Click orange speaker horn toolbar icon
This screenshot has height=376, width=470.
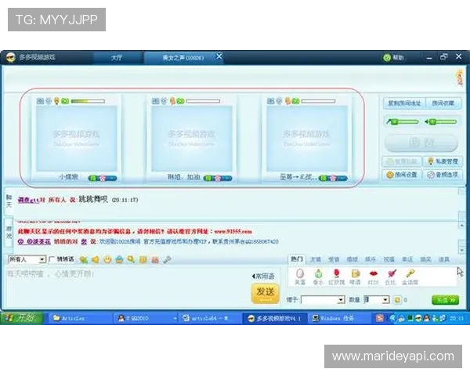(96, 259)
